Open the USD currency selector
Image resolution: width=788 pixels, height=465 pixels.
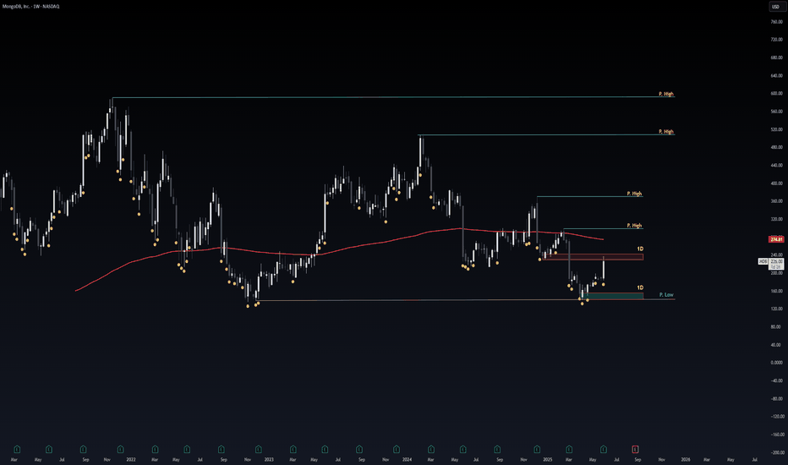click(775, 7)
